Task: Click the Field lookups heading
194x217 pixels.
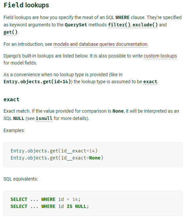Action: coord(26,5)
